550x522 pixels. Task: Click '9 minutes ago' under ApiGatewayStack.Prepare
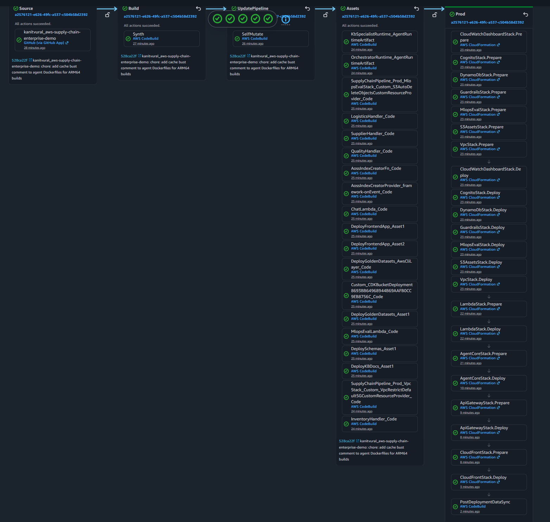click(470, 413)
